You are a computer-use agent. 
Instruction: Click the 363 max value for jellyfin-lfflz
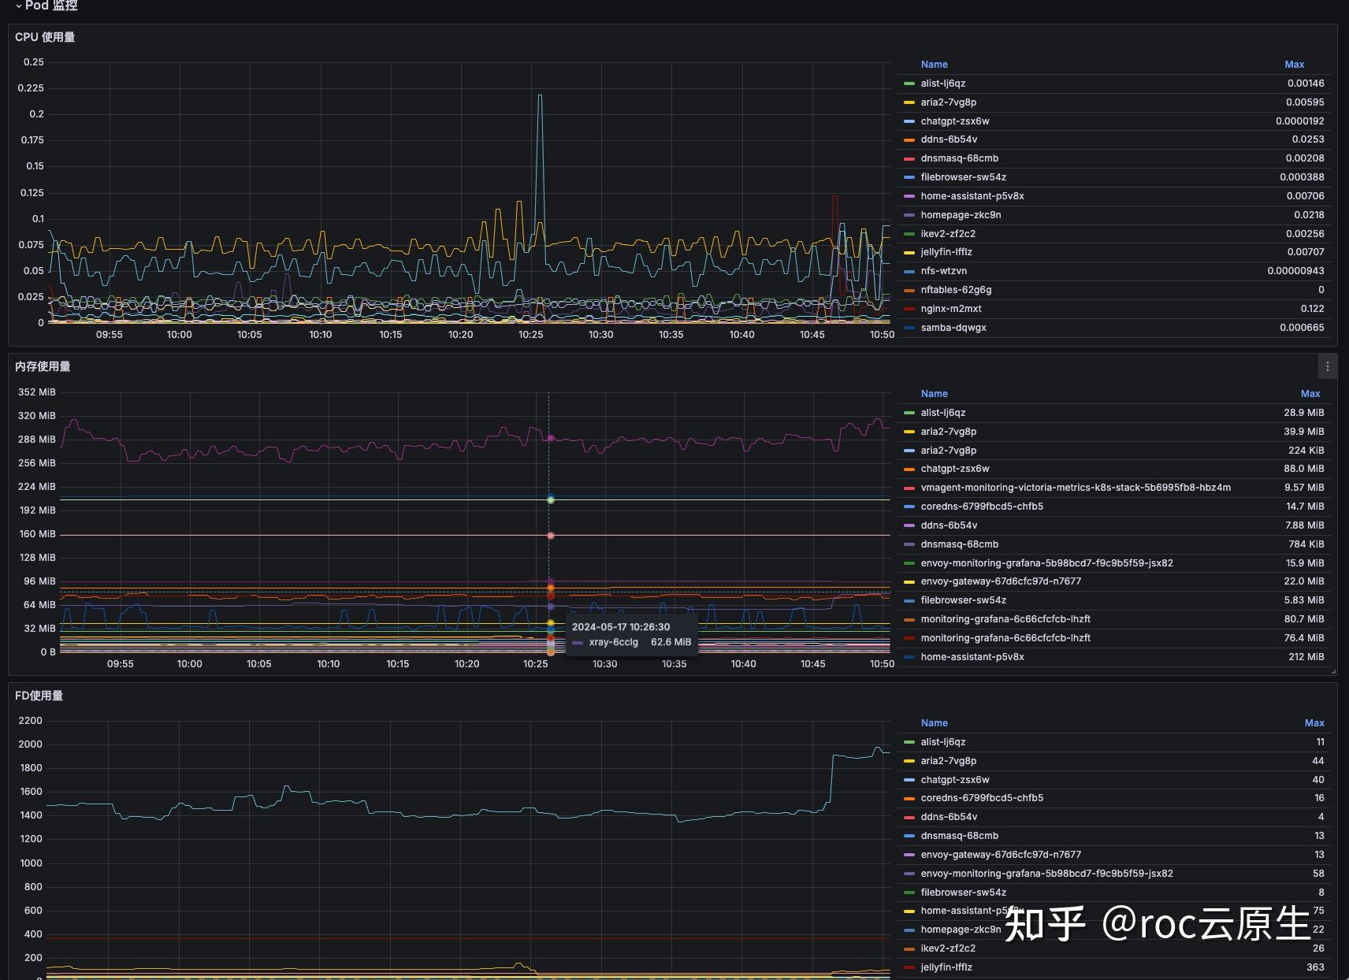coord(1315,967)
